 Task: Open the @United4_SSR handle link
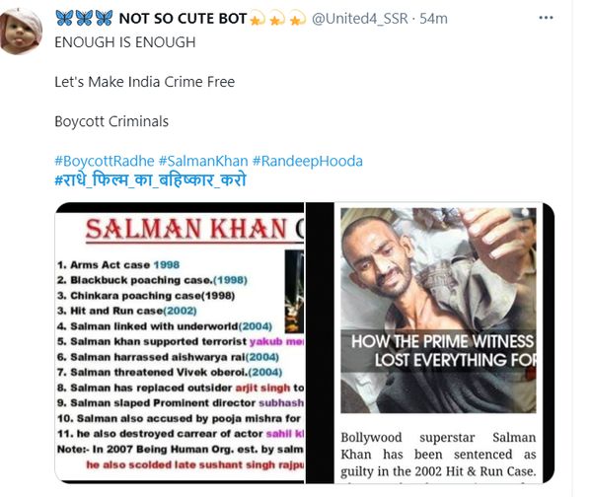tap(359, 18)
